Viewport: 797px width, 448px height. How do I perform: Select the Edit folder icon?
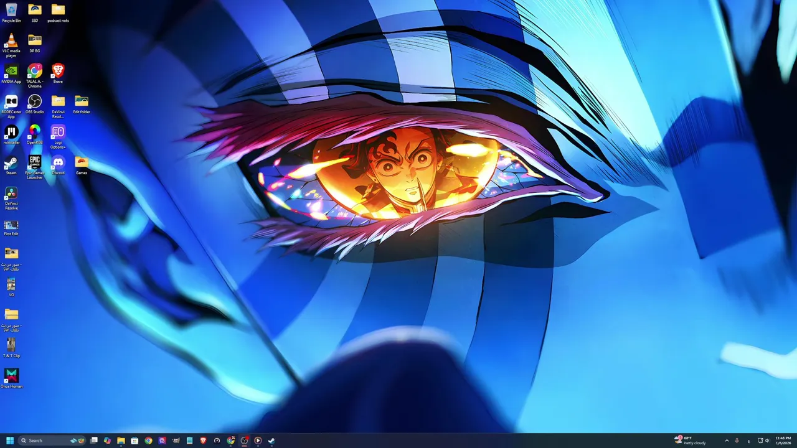pyautogui.click(x=82, y=104)
